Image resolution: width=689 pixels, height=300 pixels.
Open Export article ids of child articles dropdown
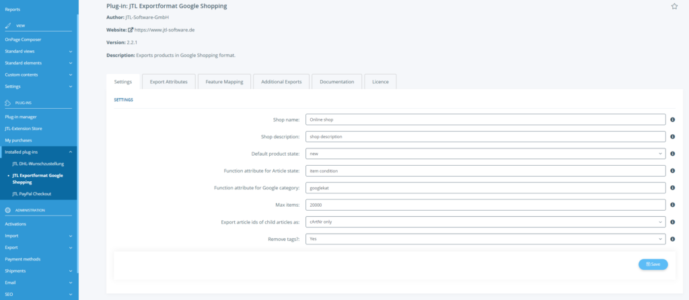pyautogui.click(x=486, y=222)
